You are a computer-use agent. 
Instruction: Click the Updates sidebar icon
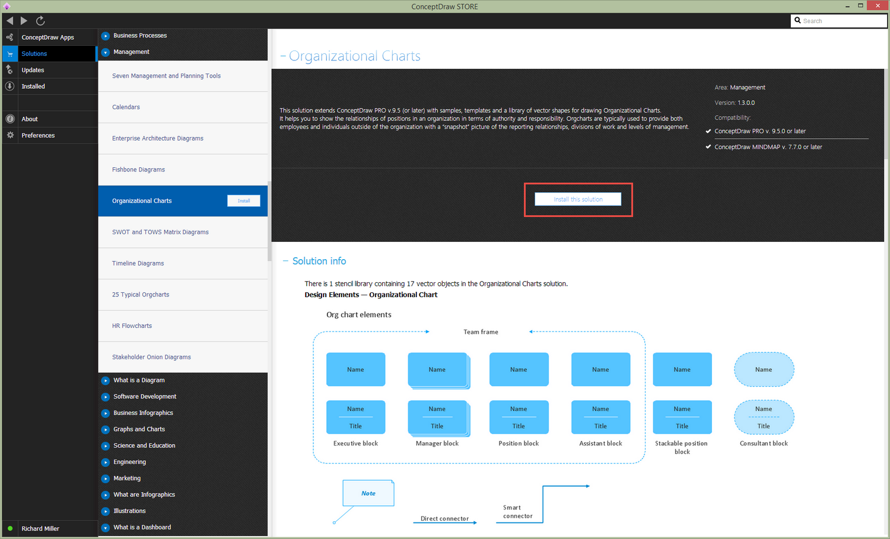[9, 70]
